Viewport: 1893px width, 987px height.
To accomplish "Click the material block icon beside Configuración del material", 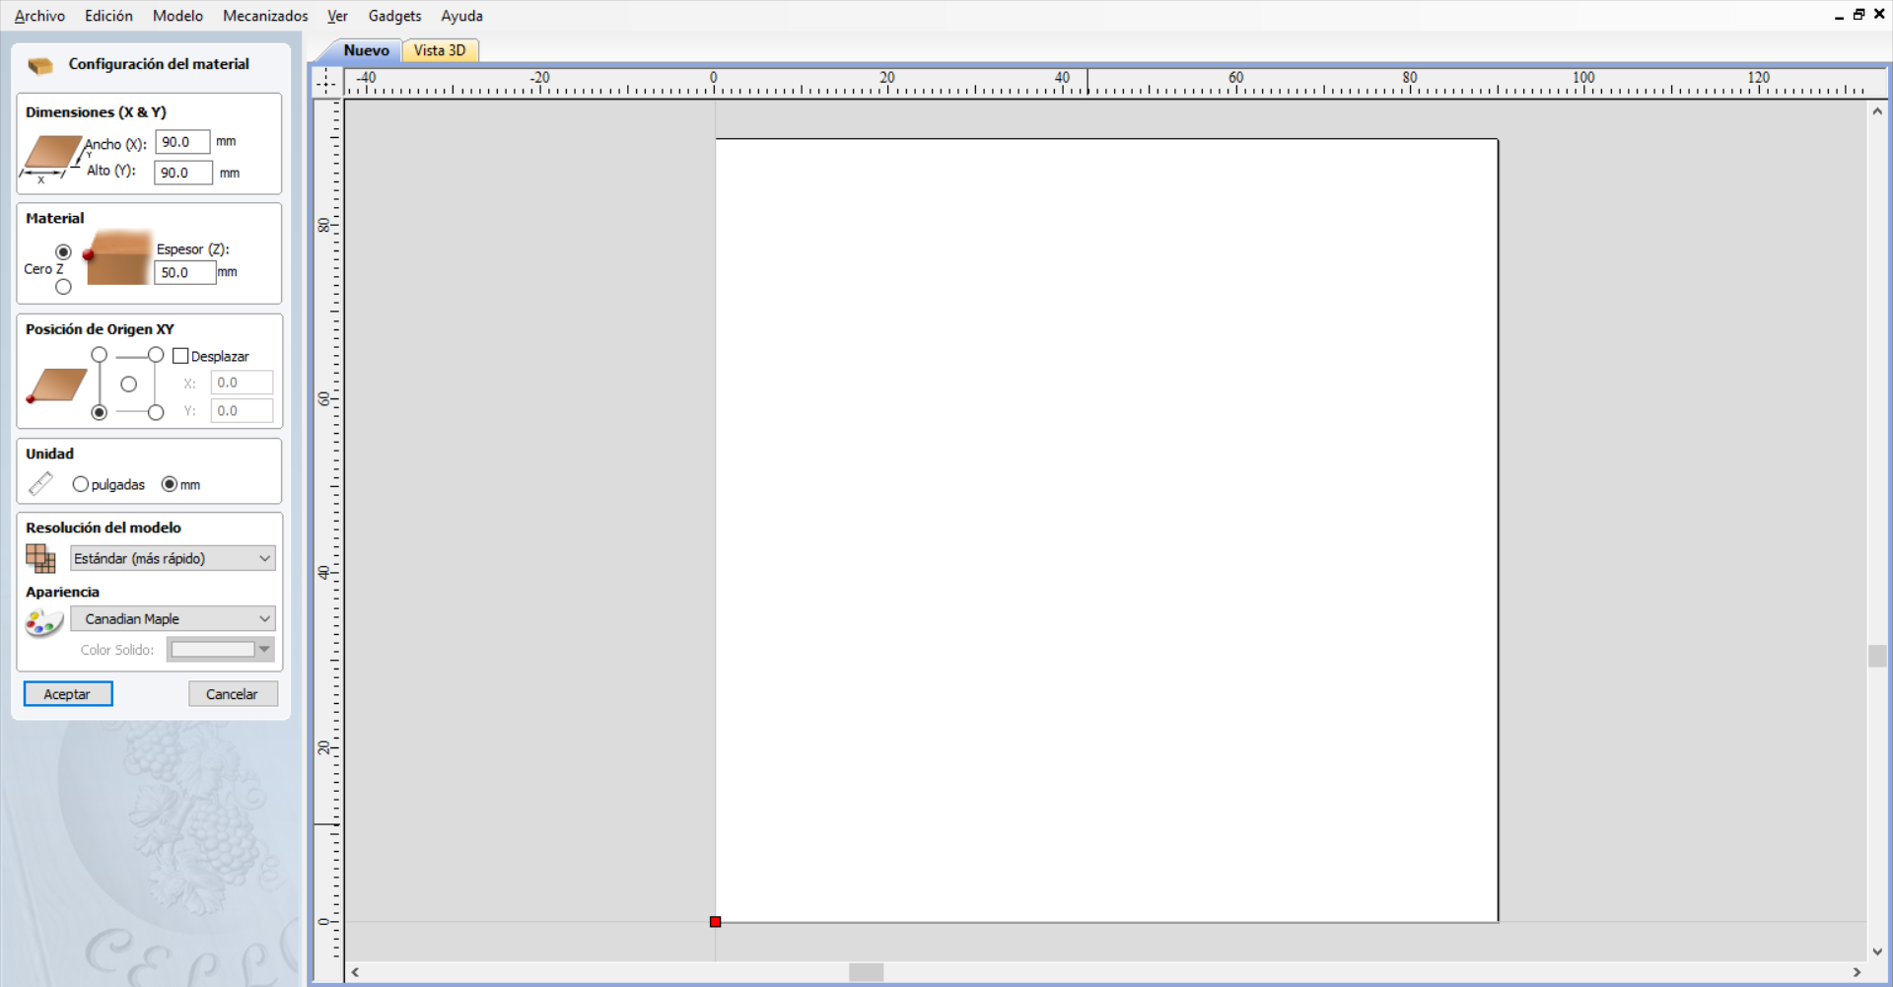I will coord(40,65).
